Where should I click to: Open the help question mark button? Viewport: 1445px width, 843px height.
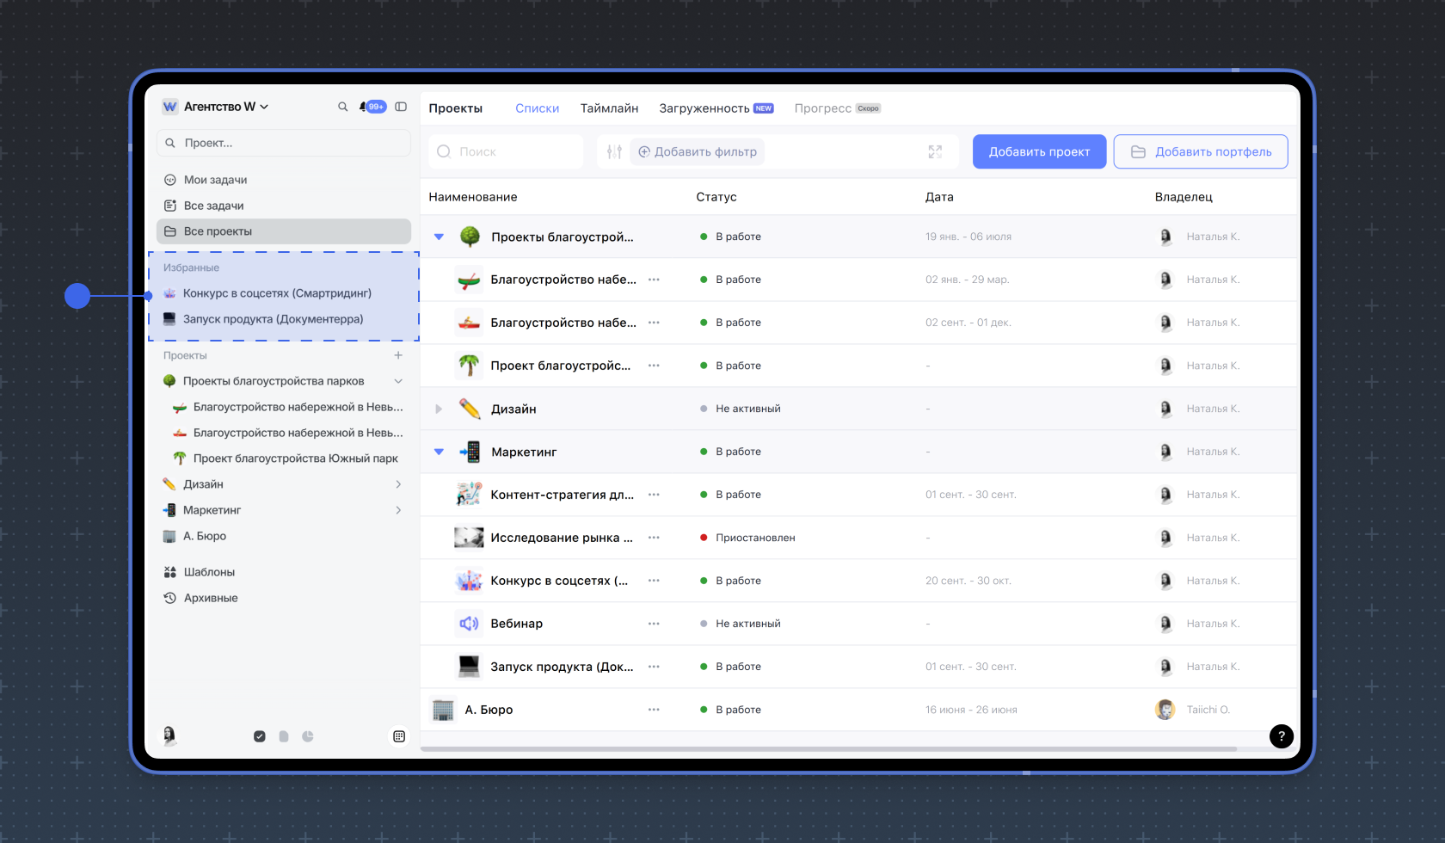point(1281,735)
